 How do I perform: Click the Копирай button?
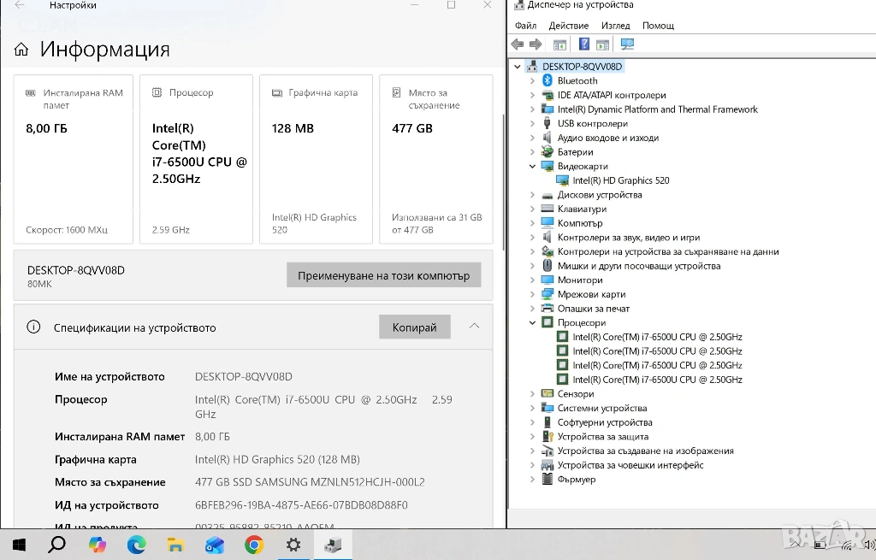pos(415,327)
